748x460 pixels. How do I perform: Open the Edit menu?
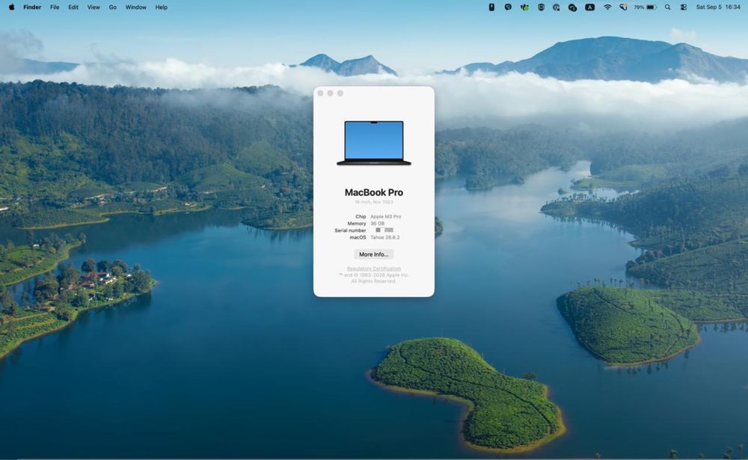click(x=73, y=7)
